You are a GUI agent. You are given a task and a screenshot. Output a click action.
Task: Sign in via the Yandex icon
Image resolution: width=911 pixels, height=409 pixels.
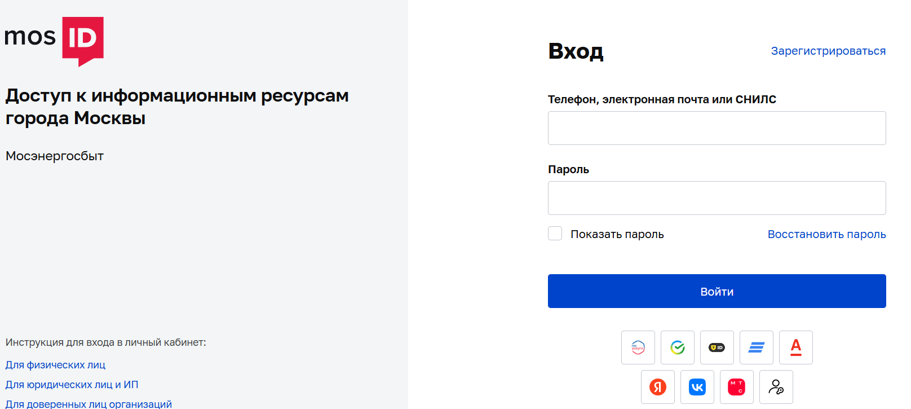657,387
